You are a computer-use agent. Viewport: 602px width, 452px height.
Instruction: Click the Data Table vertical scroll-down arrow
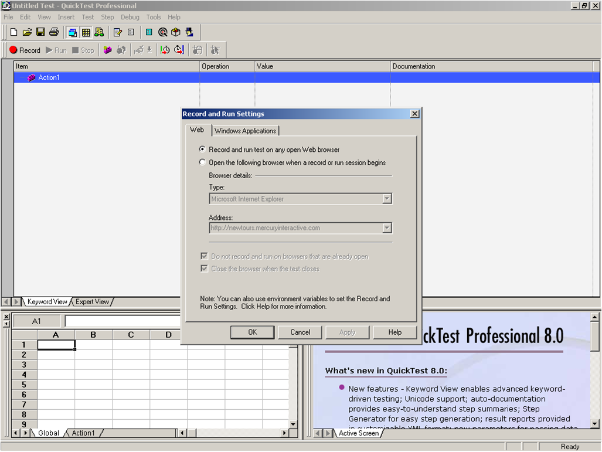point(293,424)
